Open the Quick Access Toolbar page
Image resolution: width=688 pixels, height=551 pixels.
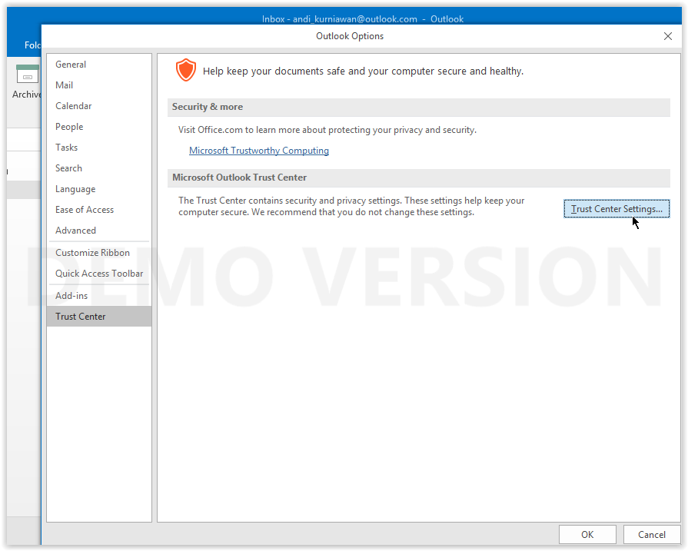click(98, 273)
